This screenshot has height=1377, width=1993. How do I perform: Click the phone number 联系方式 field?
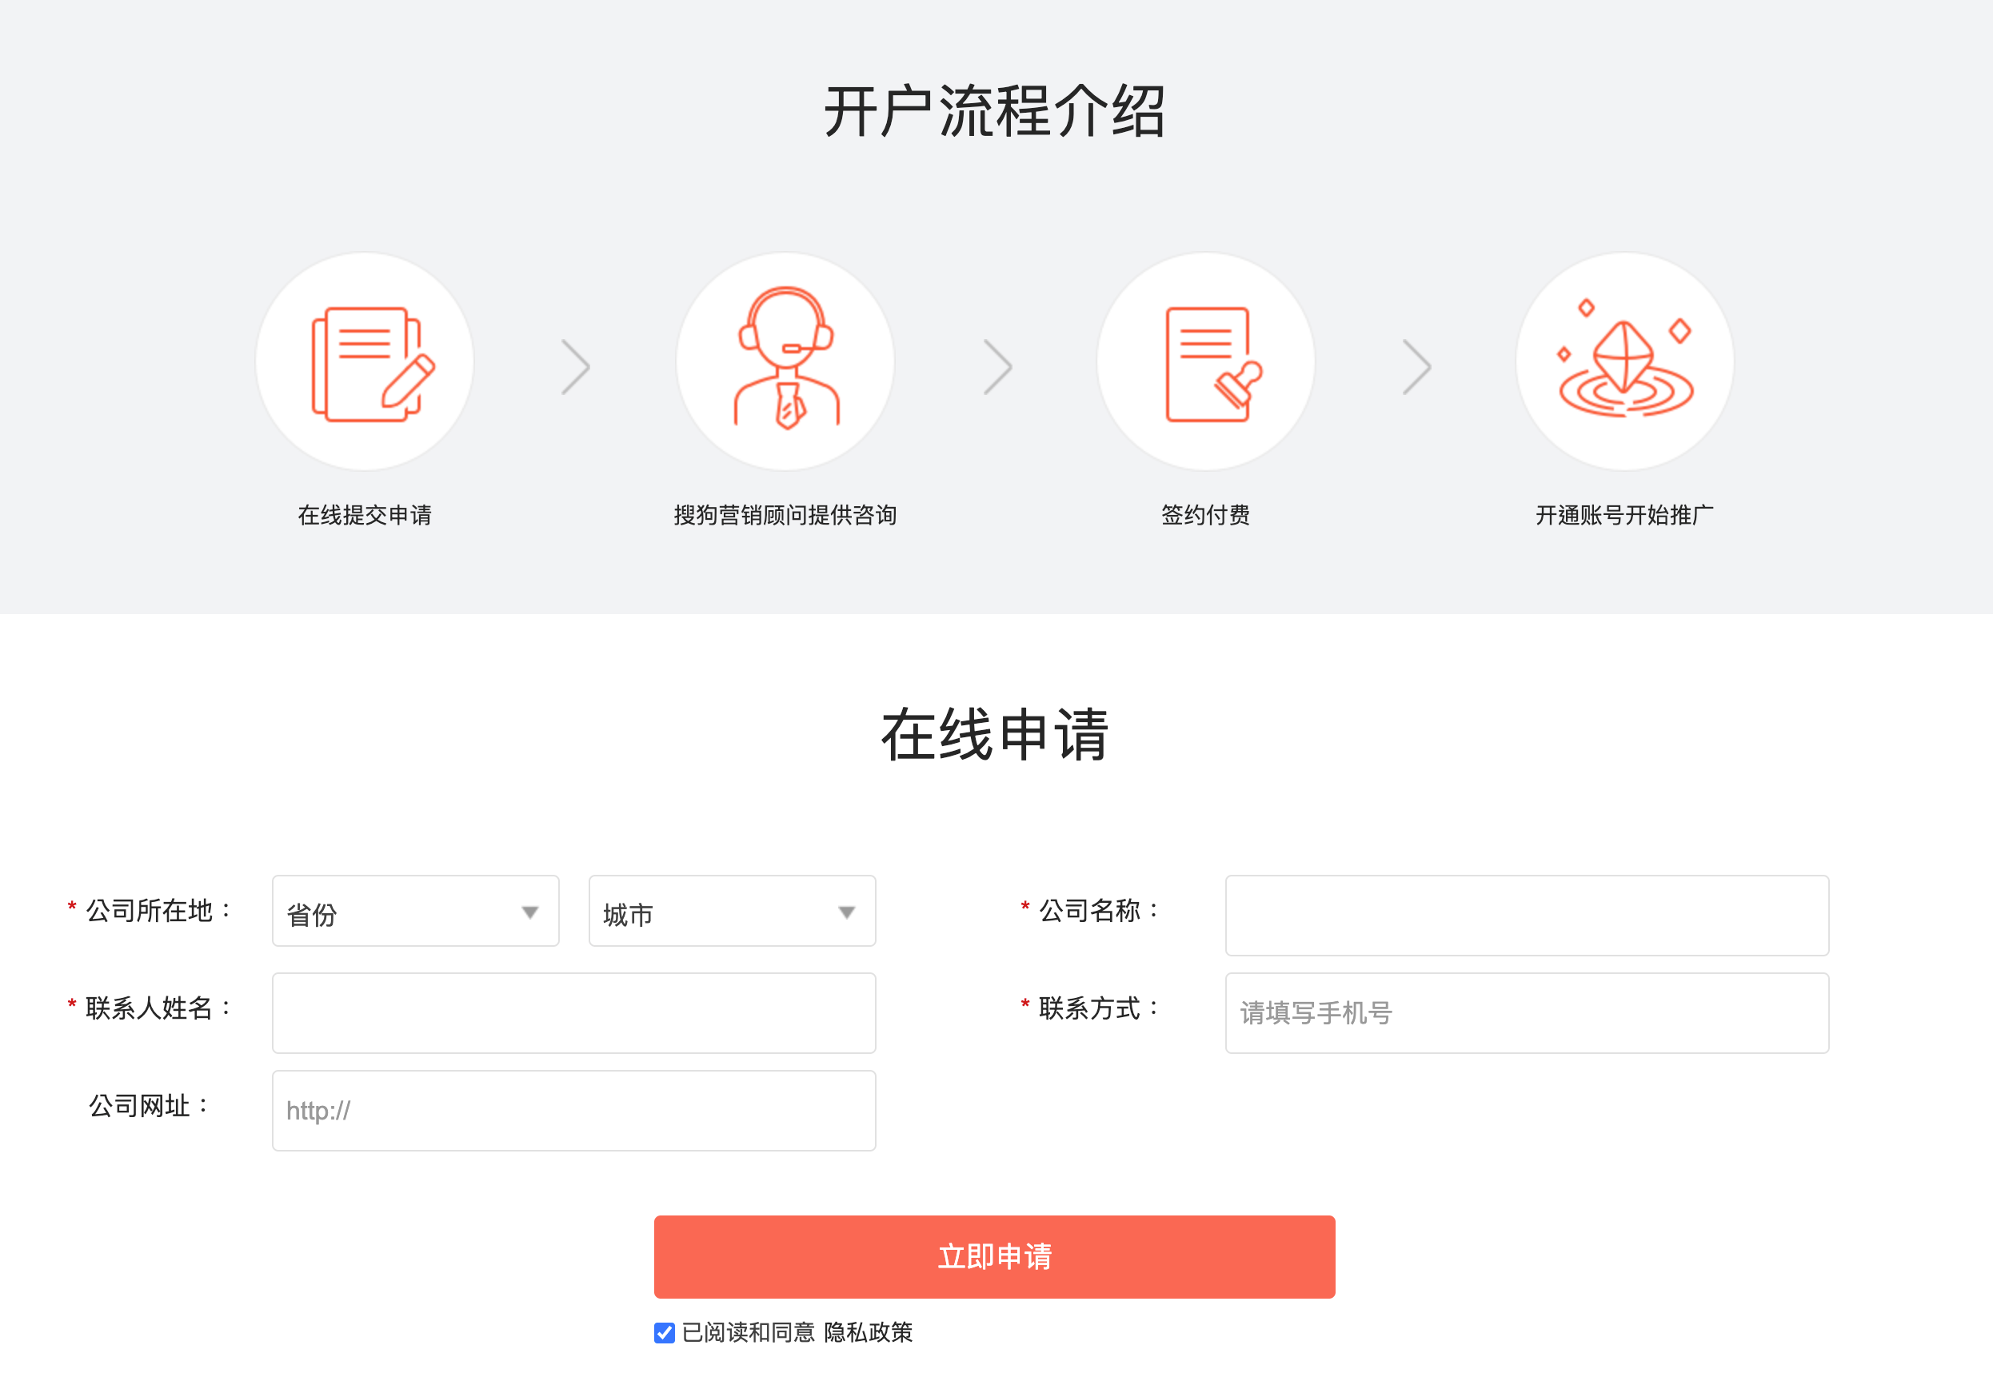[x=1526, y=1013]
